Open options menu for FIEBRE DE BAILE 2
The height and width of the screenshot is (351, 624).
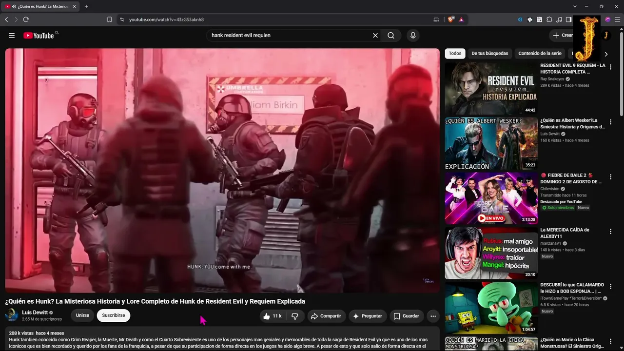(x=610, y=177)
